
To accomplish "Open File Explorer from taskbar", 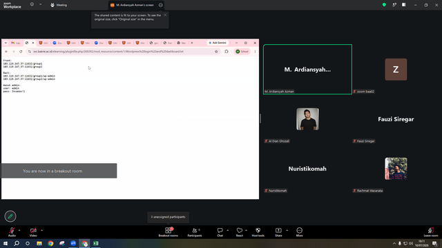I will tap(39, 243).
